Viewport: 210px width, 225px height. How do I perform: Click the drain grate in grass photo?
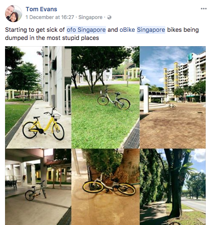pyautogui.click(x=131, y=136)
